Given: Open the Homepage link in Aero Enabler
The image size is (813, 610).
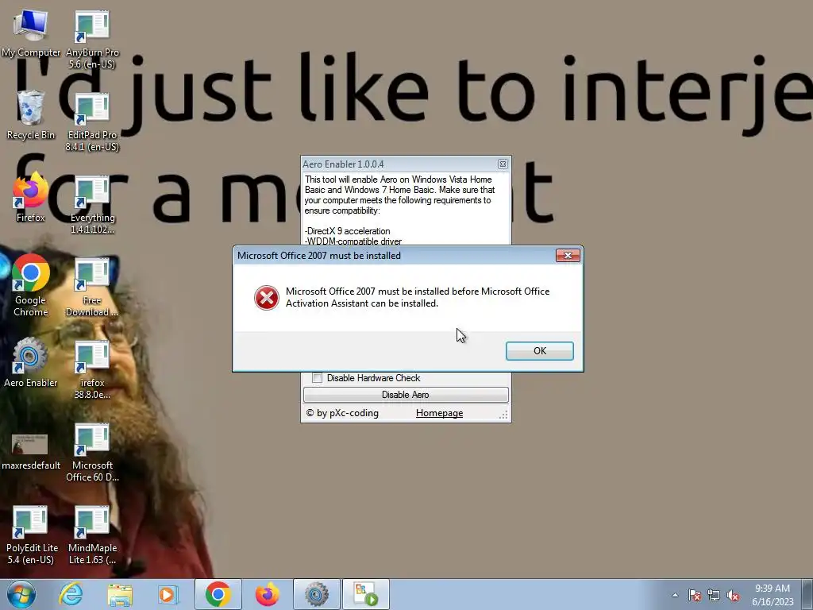Looking at the screenshot, I should click(439, 413).
